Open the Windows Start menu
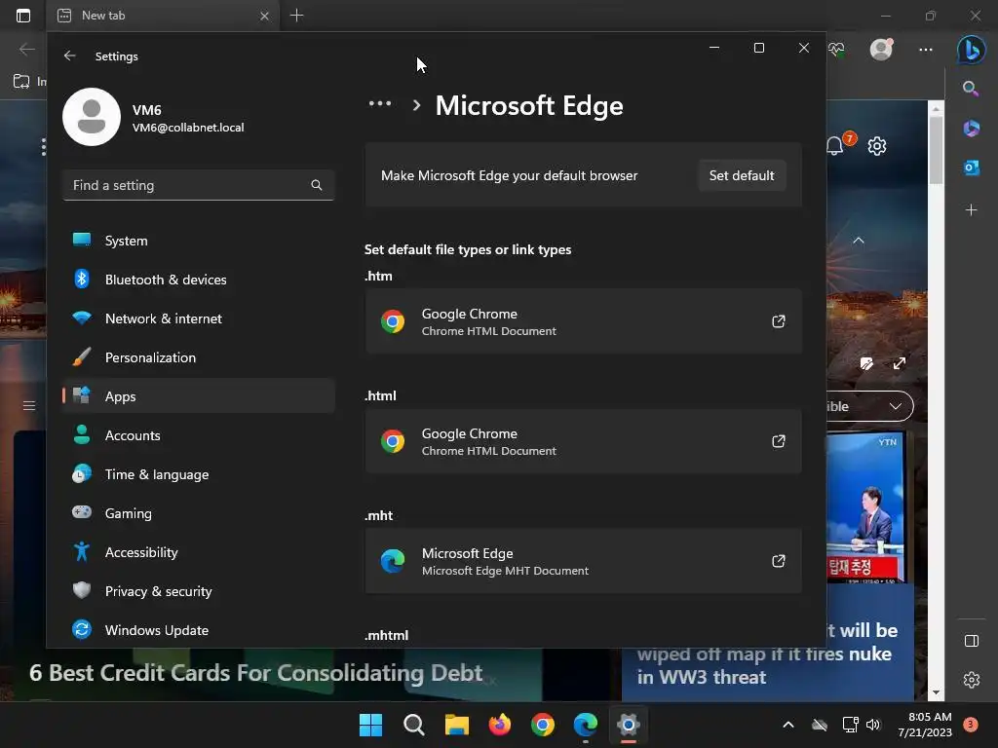 point(370,725)
